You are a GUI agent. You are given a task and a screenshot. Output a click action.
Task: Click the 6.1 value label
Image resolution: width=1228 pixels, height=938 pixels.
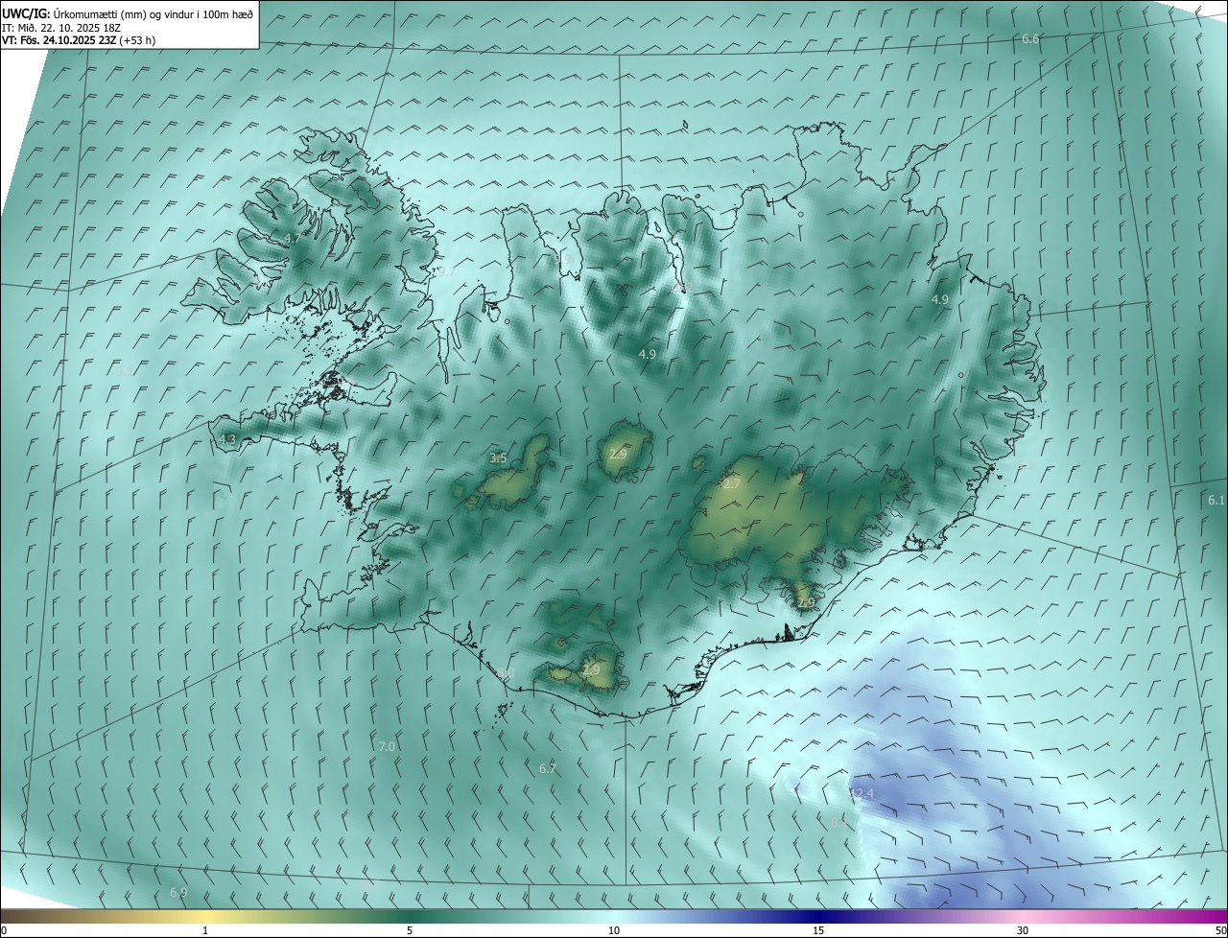(x=1216, y=501)
